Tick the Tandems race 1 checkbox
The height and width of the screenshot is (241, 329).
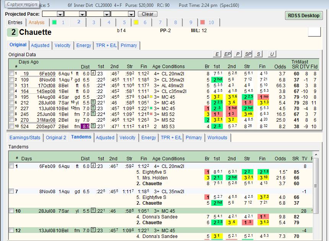(11, 166)
